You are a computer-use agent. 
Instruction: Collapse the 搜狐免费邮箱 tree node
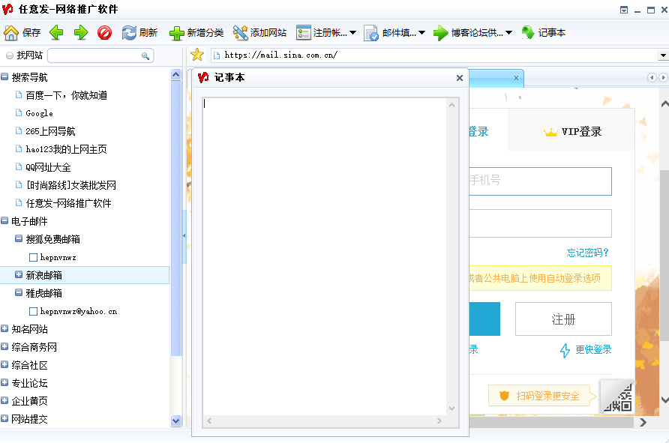(19, 238)
